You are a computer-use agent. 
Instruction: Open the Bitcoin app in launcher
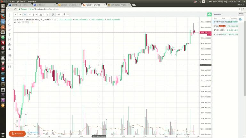[x=3, y=106]
